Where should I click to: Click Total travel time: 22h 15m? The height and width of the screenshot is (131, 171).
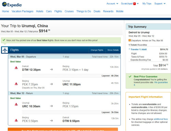pyautogui.click(x=105, y=57)
